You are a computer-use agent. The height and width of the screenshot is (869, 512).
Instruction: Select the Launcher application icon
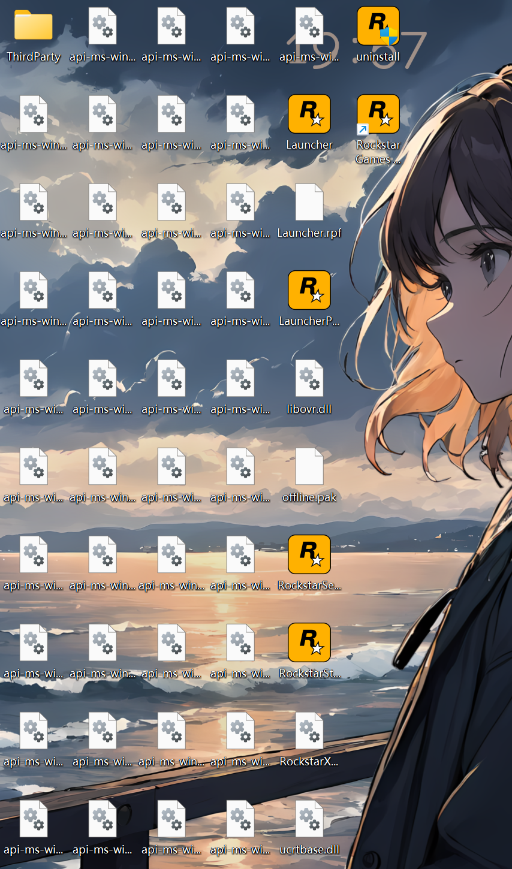(309, 114)
